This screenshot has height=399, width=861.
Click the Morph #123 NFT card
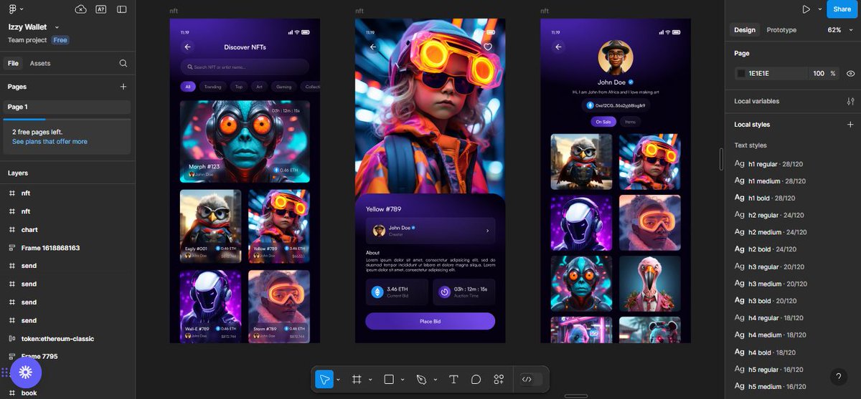pos(245,141)
